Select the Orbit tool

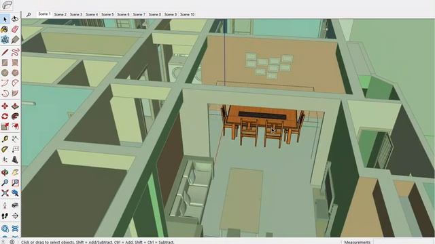5,173
